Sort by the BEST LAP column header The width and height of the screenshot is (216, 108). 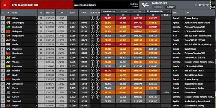click(x=50, y=13)
